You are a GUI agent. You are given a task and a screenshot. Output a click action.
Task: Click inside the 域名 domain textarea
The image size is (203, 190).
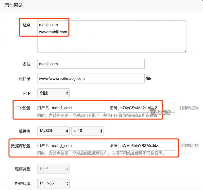[x=112, y=36]
